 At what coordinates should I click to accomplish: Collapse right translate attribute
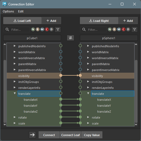88,93
